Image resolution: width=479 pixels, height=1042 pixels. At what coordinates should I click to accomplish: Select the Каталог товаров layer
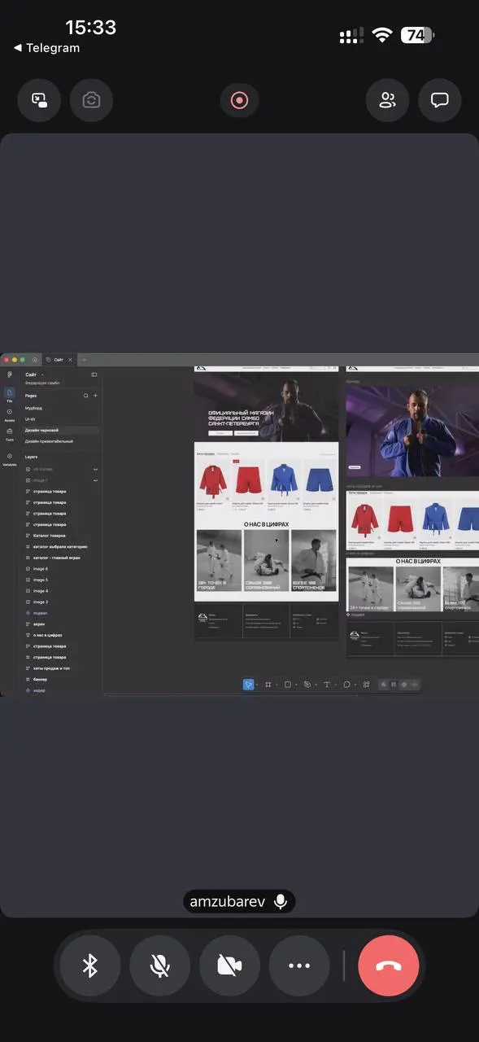point(51,536)
